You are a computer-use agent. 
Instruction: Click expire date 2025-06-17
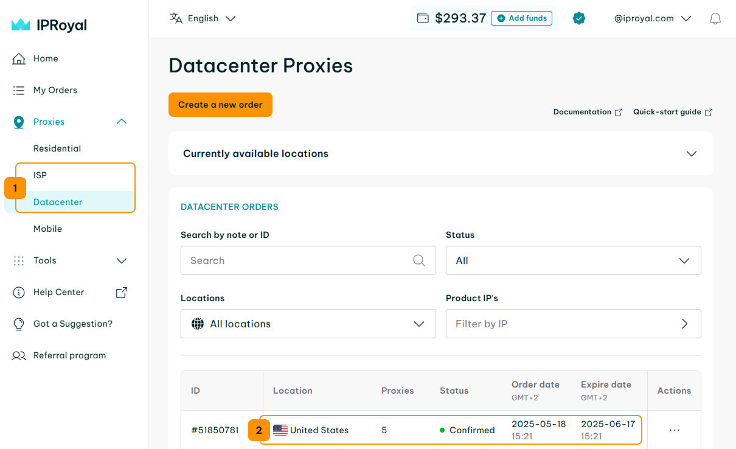click(x=608, y=424)
